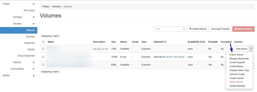Click the 1GiB size cell
The image size is (257, 92).
click(114, 49)
